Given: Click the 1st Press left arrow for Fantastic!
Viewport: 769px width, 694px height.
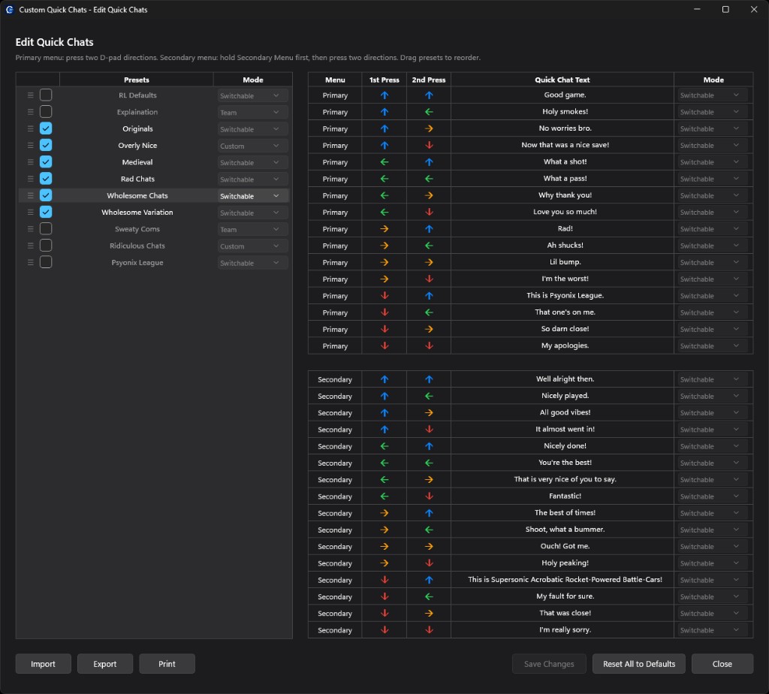Looking at the screenshot, I should click(384, 496).
